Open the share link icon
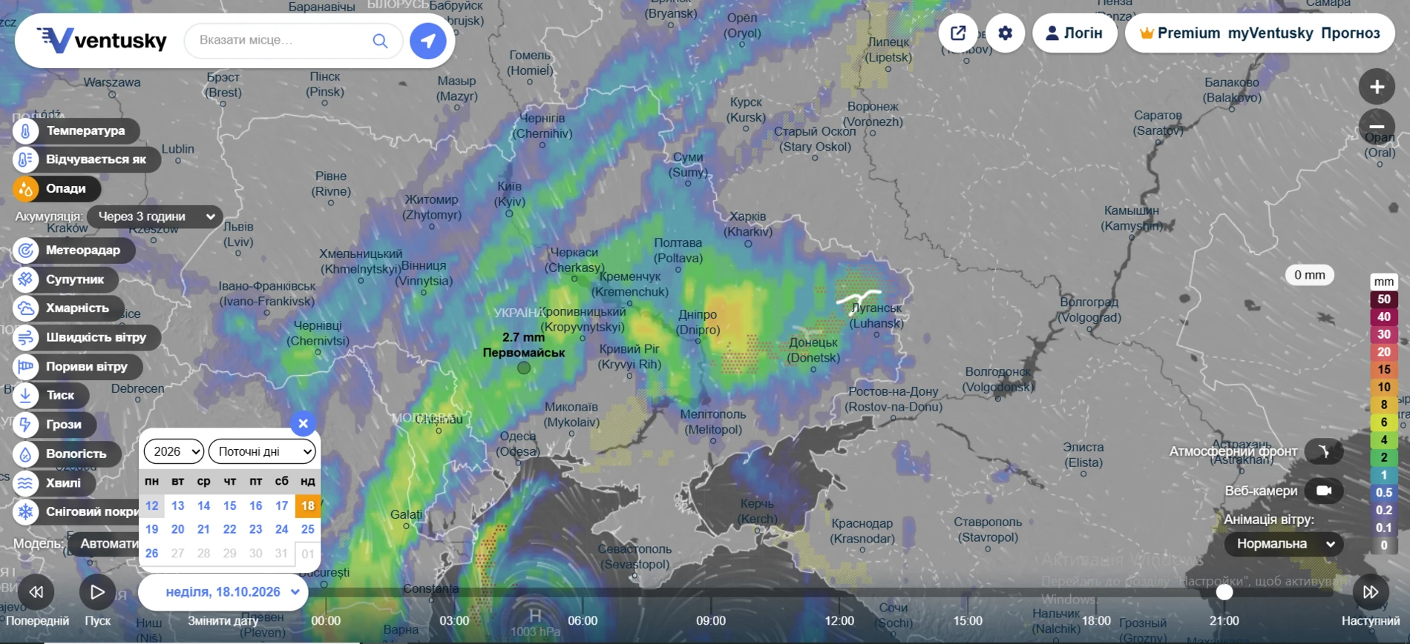This screenshot has width=1410, height=644. 958,33
